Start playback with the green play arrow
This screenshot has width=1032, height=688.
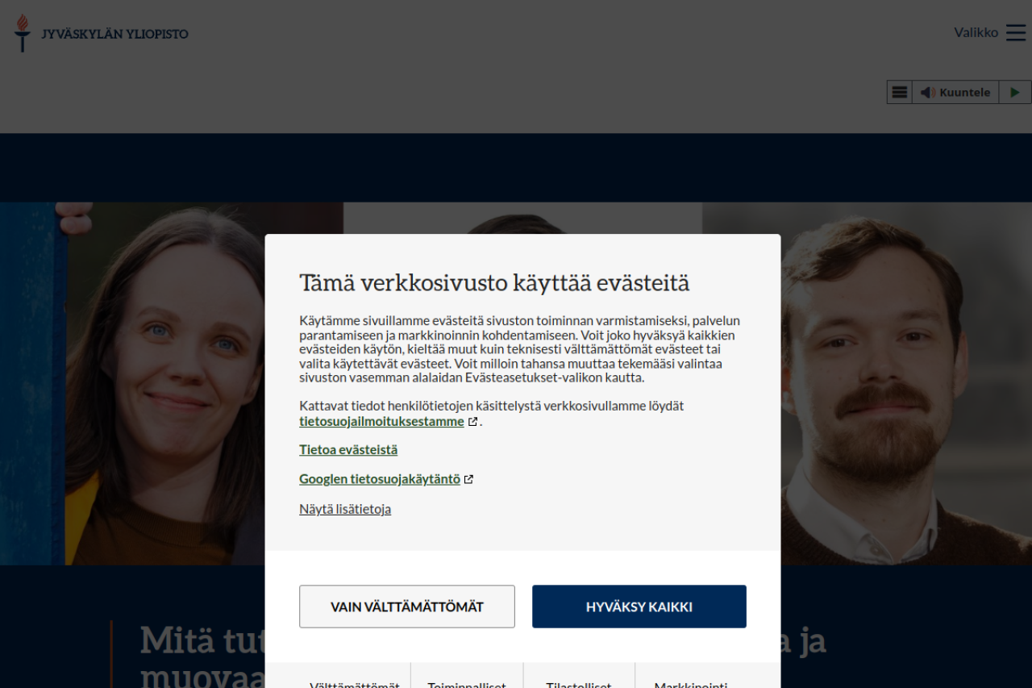point(1015,92)
